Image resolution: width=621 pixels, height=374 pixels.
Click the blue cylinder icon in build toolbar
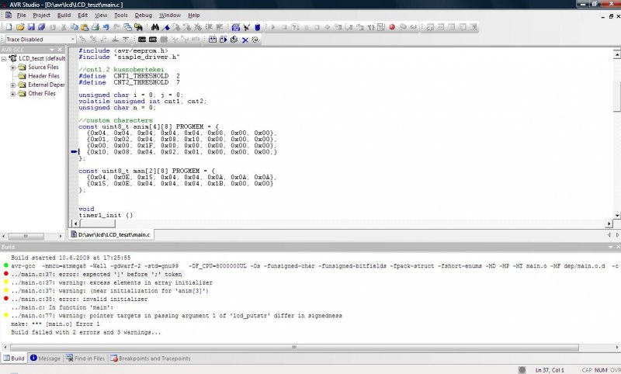[257, 27]
